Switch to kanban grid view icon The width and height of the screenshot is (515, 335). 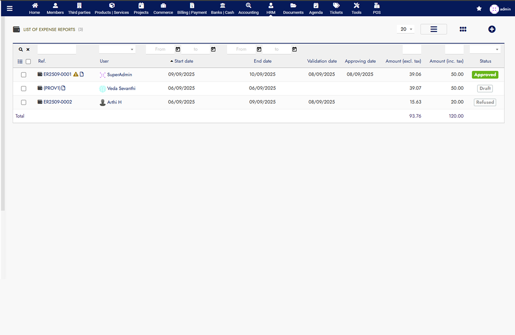tap(463, 29)
